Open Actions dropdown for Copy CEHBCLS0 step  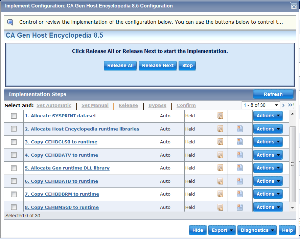coord(268,142)
